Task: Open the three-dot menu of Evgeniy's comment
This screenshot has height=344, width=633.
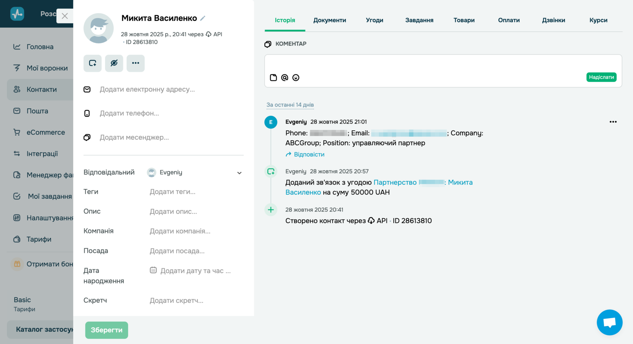Action: coord(613,122)
